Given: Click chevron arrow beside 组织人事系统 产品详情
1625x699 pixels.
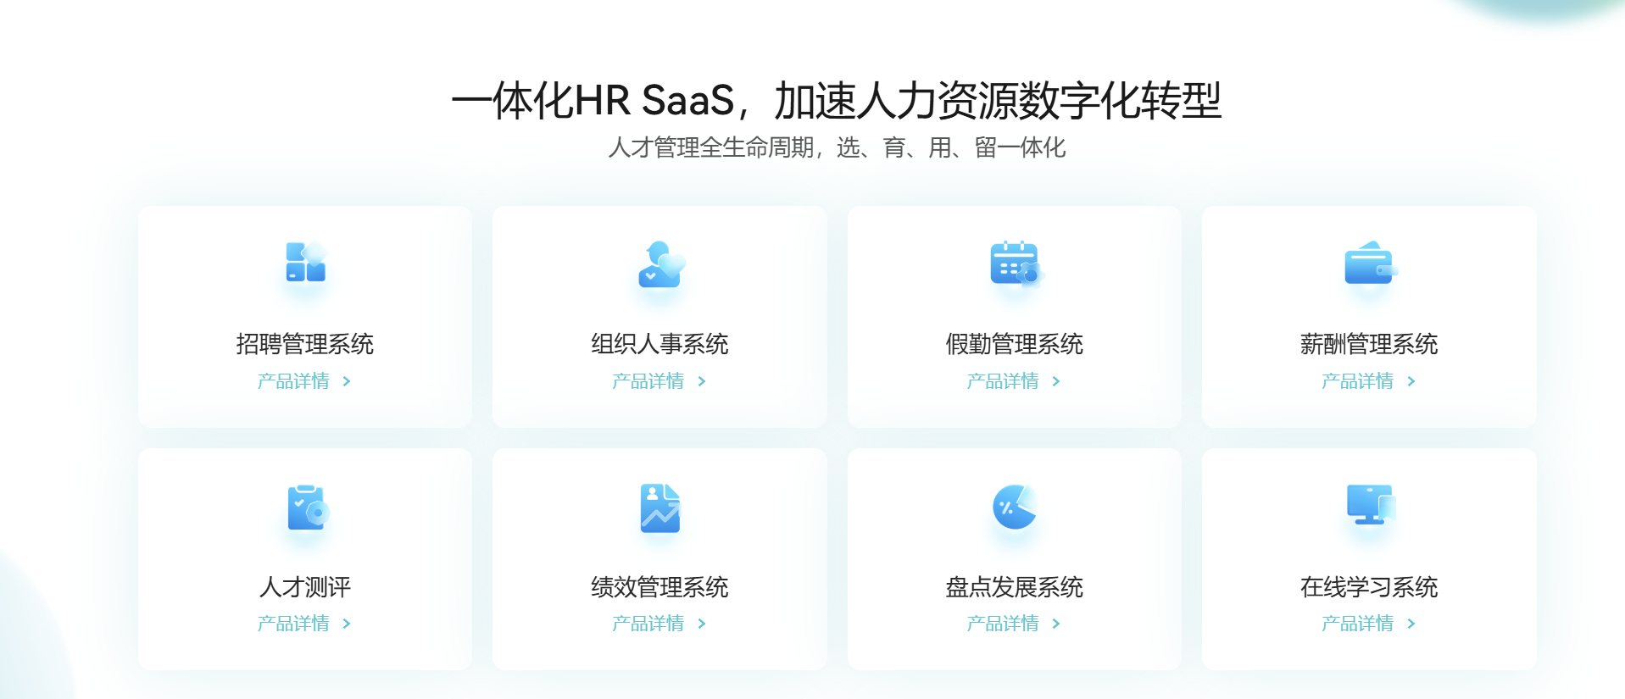Looking at the screenshot, I should click(x=702, y=381).
